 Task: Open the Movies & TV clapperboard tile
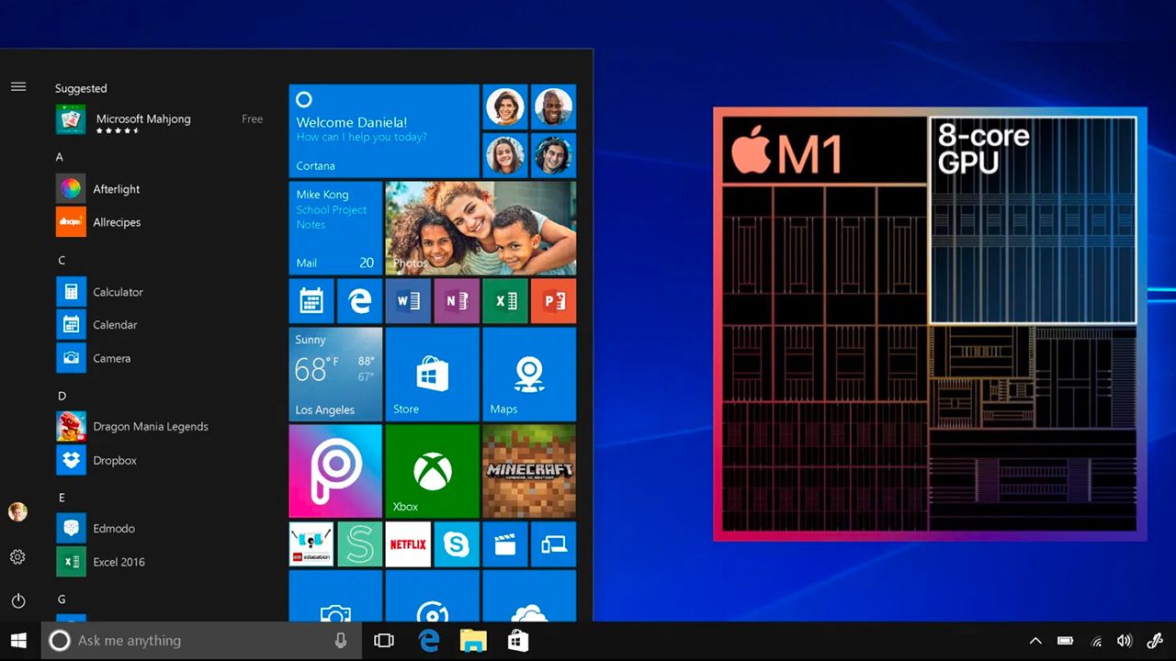pos(505,544)
